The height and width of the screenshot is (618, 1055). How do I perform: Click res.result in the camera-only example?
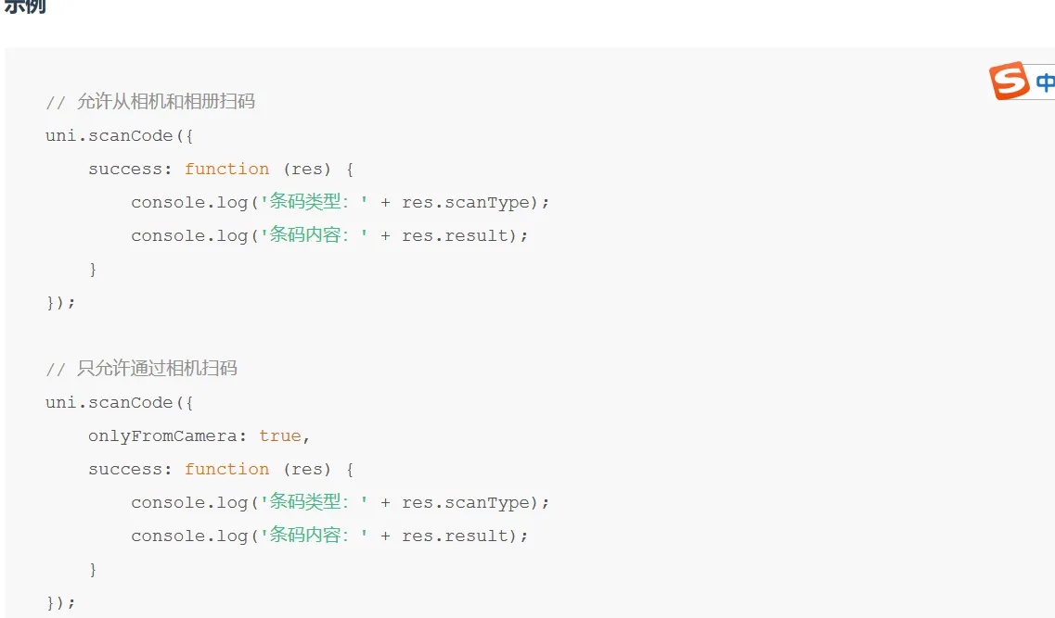(x=456, y=536)
